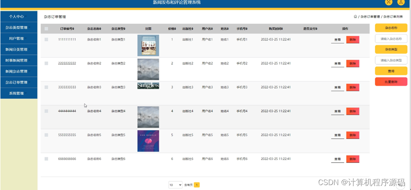The width and height of the screenshot is (411, 190).
Task: Expand the 用户管理 sidebar menu
Action: 19,38
